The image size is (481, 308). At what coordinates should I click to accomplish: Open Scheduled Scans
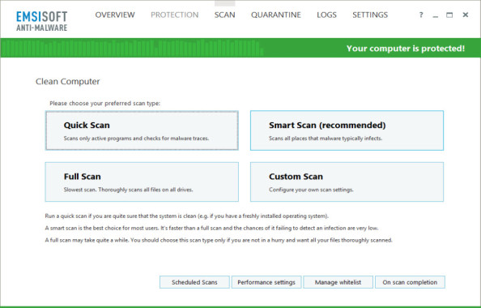click(194, 282)
